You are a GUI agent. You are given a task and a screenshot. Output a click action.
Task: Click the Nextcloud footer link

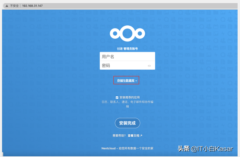pyautogui.click(x=109, y=148)
